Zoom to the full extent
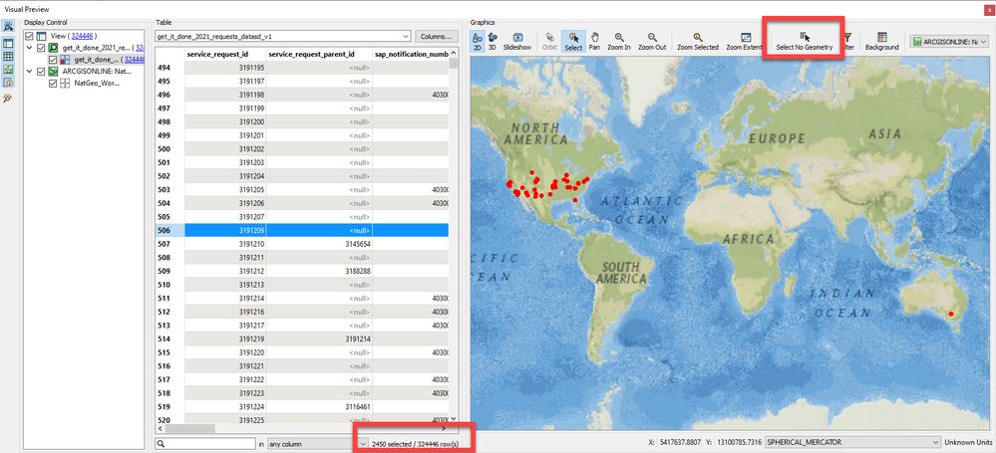The width and height of the screenshot is (996, 453). (x=745, y=41)
